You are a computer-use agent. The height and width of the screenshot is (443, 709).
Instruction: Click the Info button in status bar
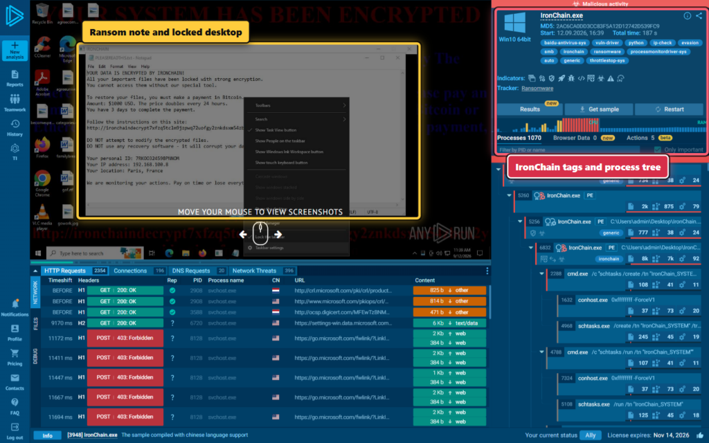coord(48,435)
